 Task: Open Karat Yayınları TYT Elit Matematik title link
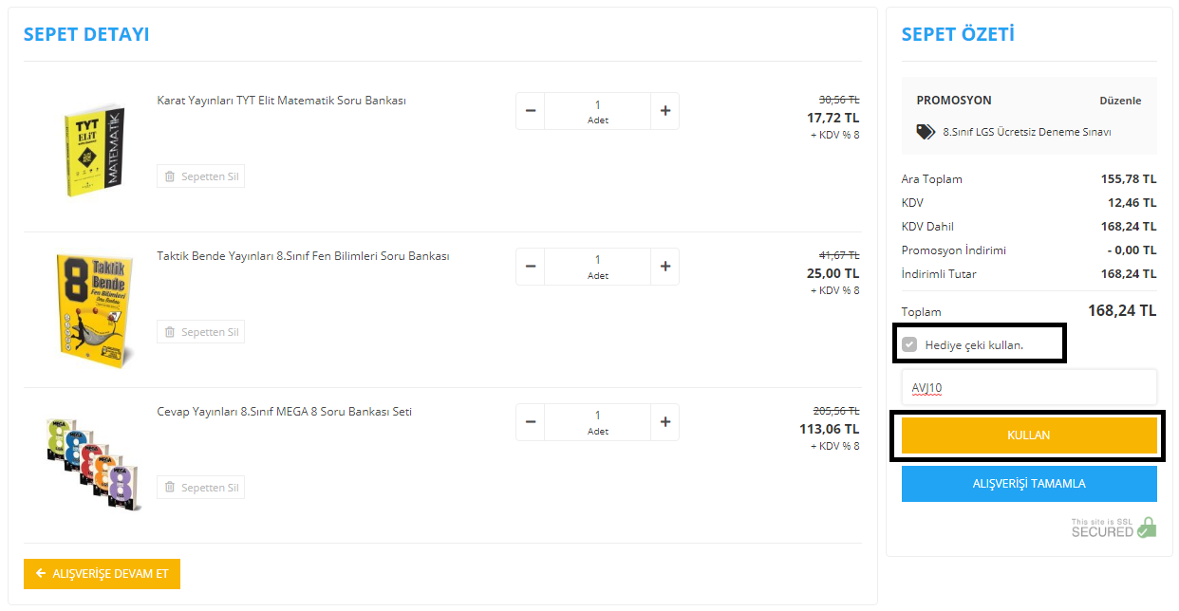click(281, 101)
